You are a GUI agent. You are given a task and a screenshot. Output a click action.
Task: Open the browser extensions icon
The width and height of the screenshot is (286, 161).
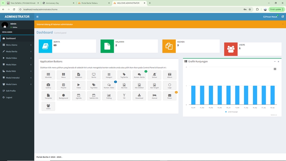coord(257,9)
